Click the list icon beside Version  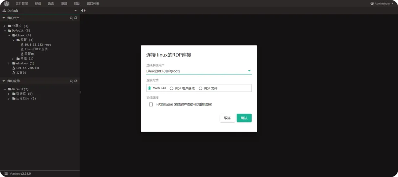tap(6, 174)
